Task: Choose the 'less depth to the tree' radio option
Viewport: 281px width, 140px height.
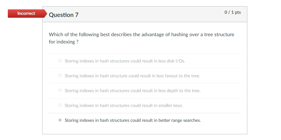Action: point(60,90)
